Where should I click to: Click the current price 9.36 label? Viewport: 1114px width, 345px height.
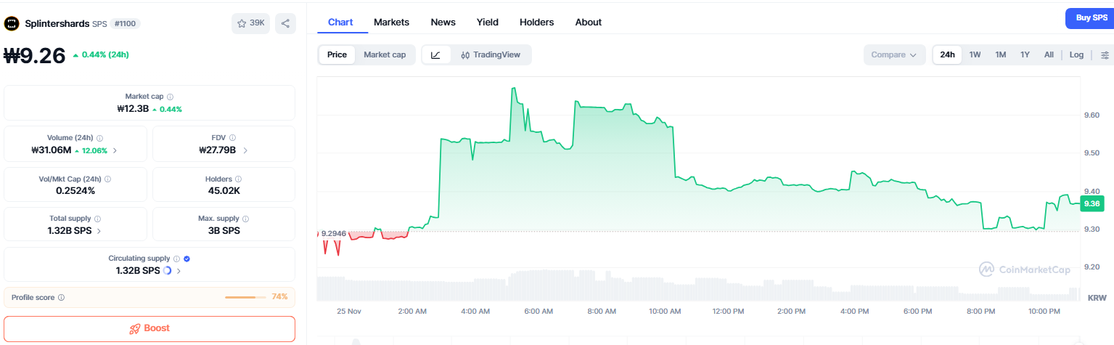(x=1092, y=204)
